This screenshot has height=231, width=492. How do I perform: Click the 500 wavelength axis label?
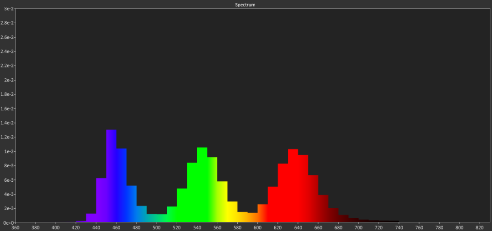157,227
